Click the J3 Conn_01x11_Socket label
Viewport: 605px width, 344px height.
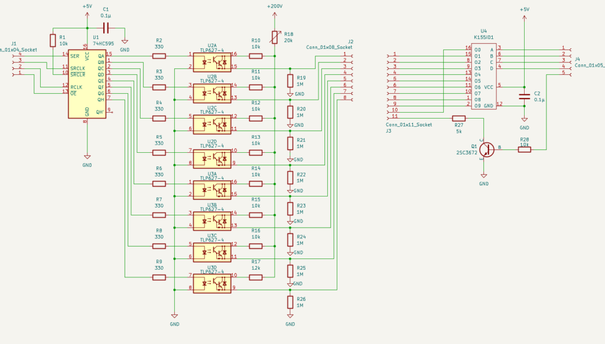pos(408,125)
